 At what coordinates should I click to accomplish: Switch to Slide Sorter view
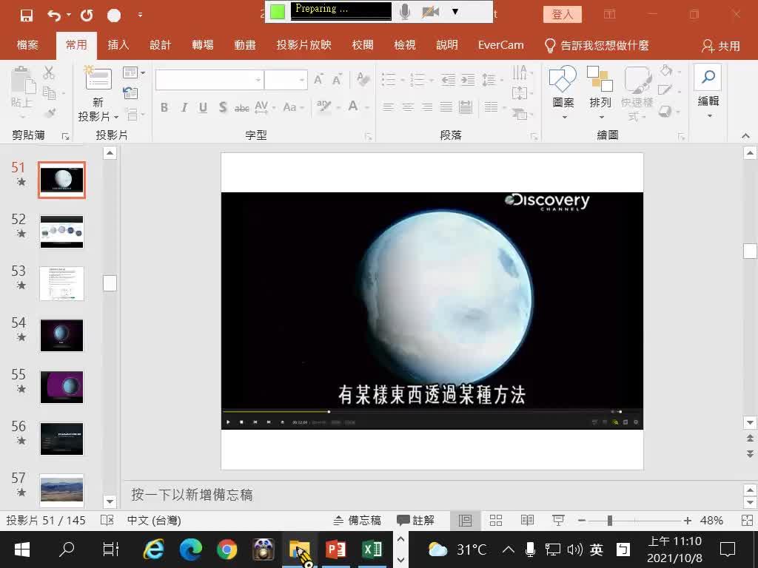496,520
